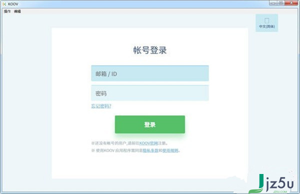The height and width of the screenshot is (194, 300).
Task: Click the KOOV logo in title bar
Action: (x=4, y=4)
